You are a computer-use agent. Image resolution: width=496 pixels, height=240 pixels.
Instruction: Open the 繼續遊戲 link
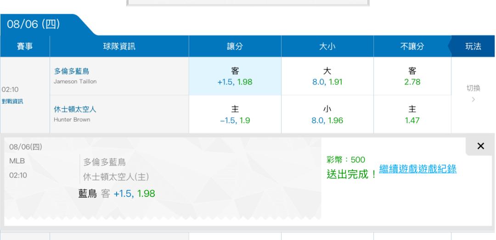[x=398, y=169]
